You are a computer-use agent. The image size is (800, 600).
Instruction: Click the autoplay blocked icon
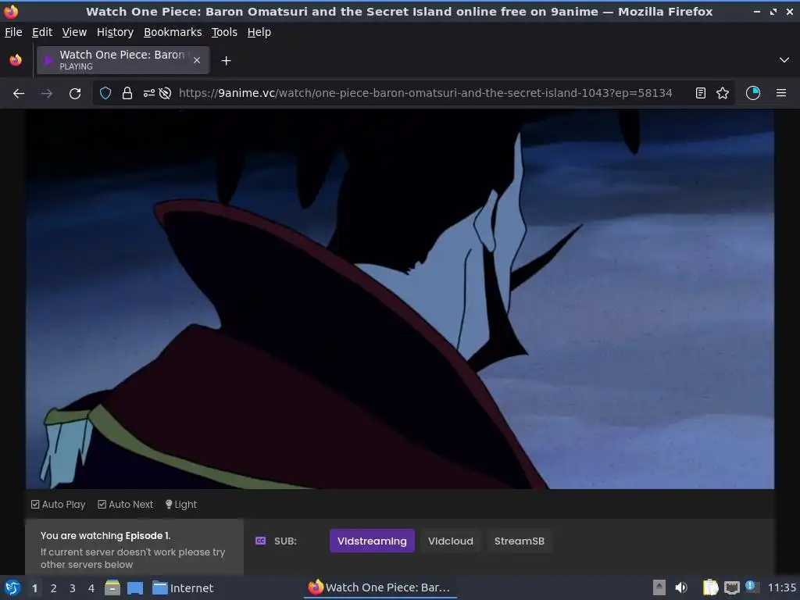[166, 94]
